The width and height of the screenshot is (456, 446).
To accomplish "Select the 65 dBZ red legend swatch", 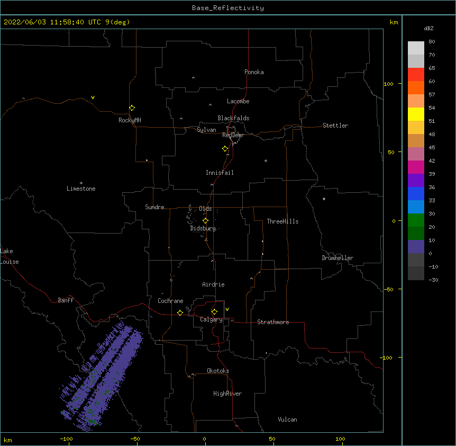I will point(416,74).
